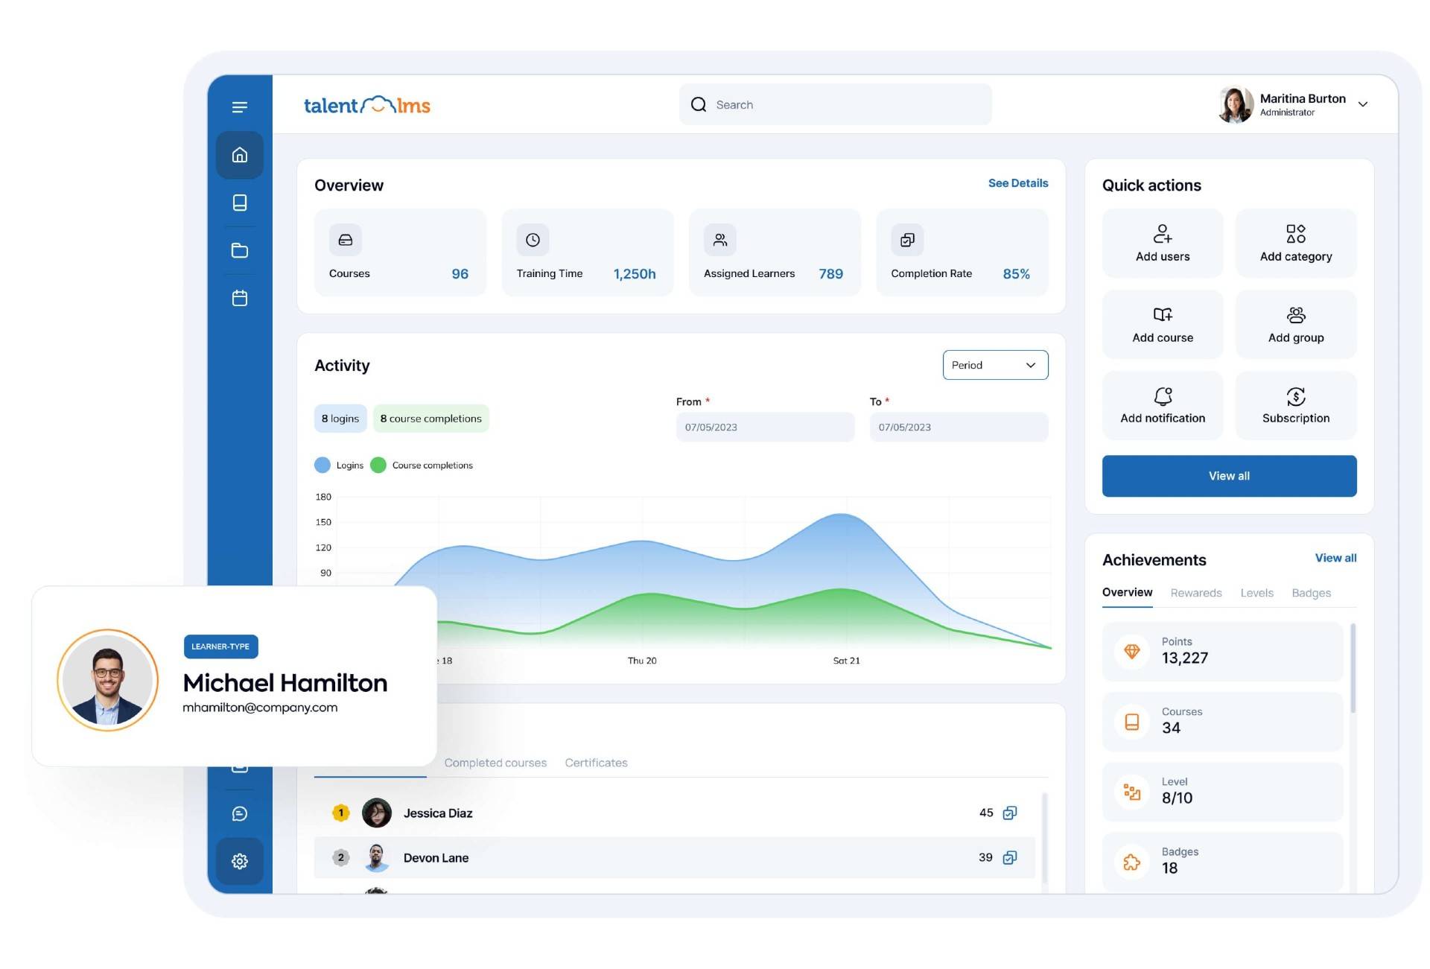
Task: Switch to the Completed courses tab
Action: [495, 763]
